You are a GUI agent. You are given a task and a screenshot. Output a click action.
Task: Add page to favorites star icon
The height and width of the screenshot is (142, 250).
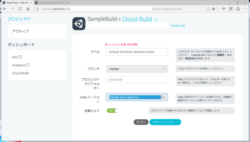click(213, 9)
